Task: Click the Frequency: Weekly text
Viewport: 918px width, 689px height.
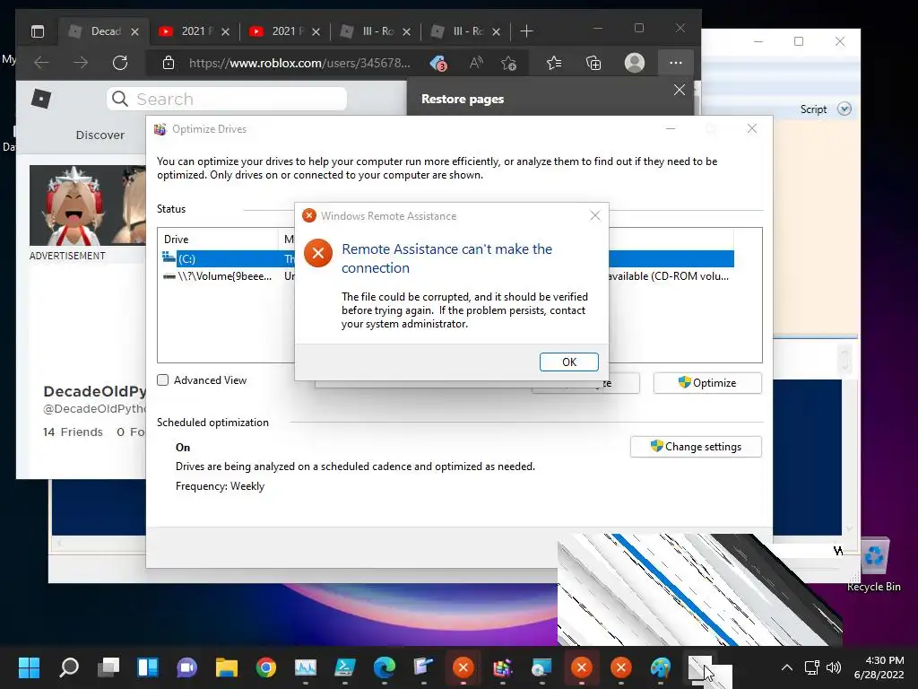Action: 220,486
